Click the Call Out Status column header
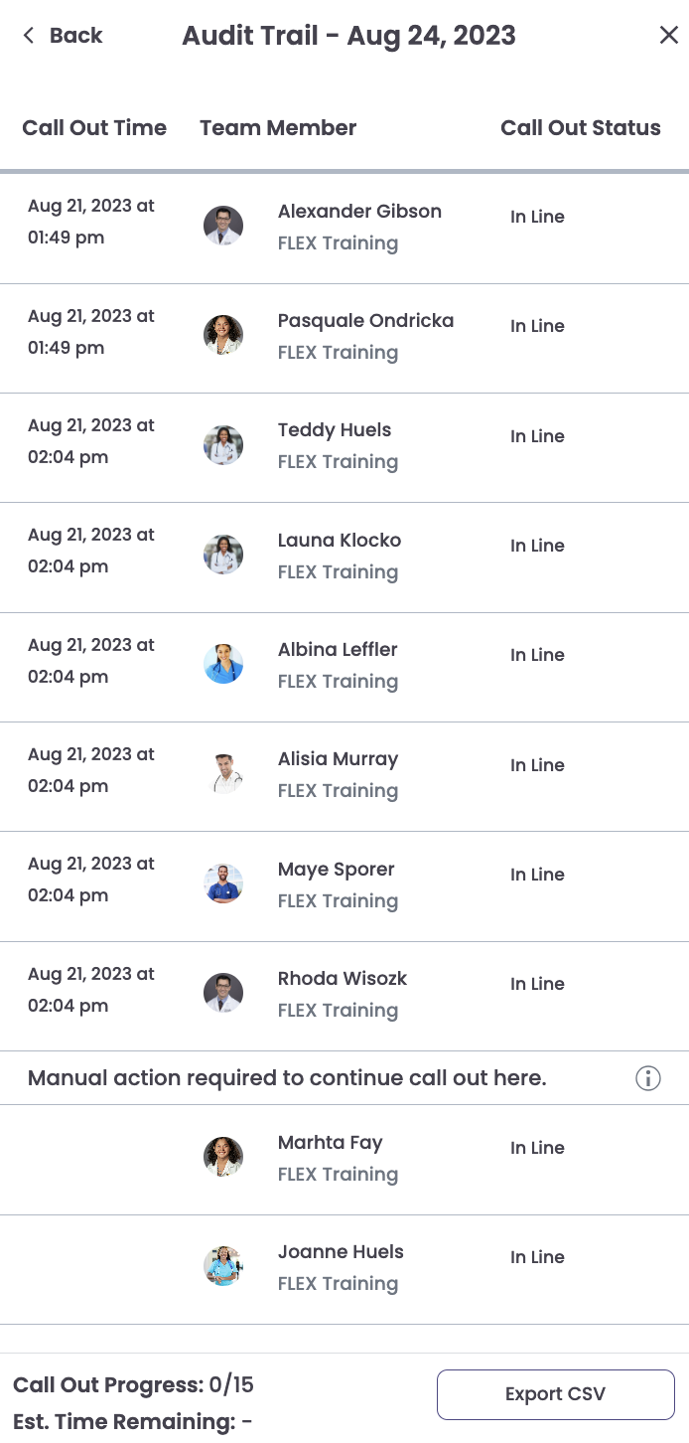 pos(581,128)
